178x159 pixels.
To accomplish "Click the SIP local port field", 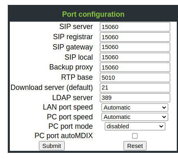I will (x=135, y=57).
